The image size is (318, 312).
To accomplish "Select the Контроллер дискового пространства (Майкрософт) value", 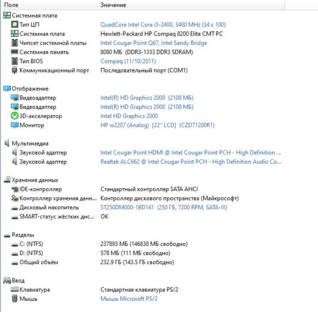I will pos(170,198).
